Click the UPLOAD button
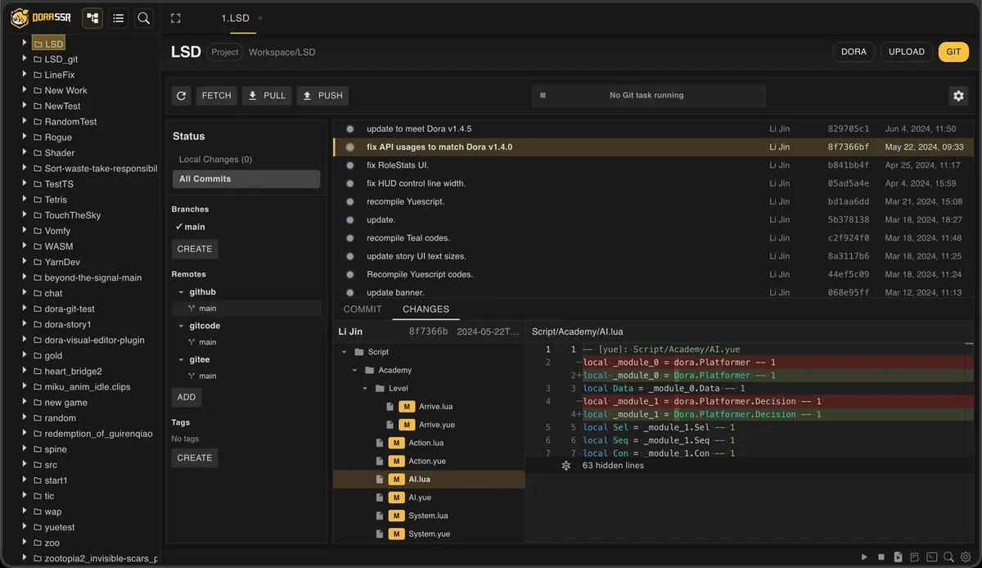Viewport: 982px width, 568px height. click(907, 52)
